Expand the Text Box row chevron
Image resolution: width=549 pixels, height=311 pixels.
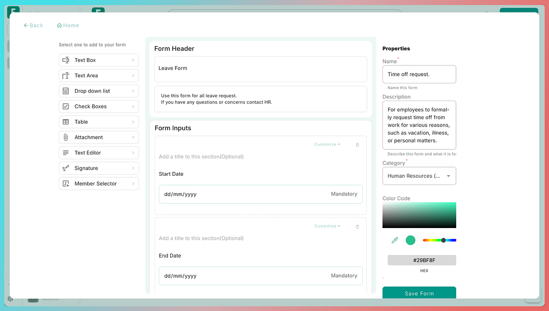133,60
